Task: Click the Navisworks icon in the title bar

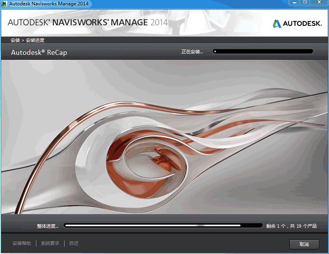Action: tap(4, 4)
